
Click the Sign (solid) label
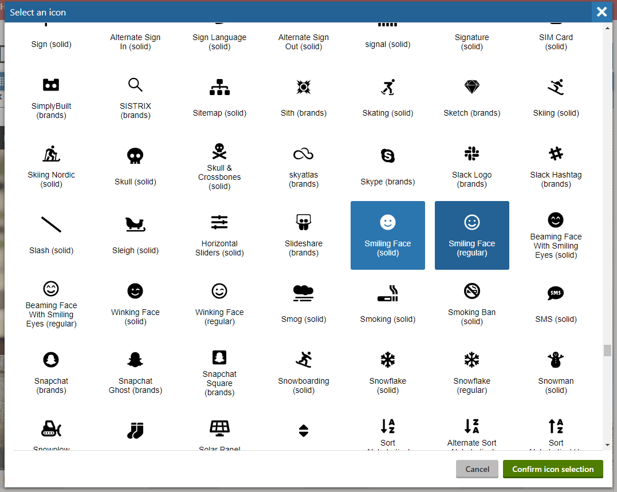click(x=51, y=44)
